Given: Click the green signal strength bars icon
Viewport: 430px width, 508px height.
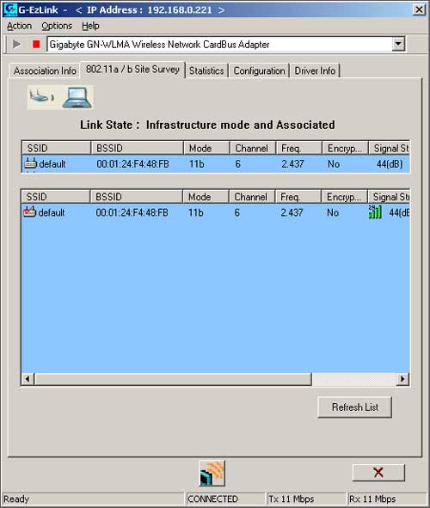Looking at the screenshot, I should point(375,212).
